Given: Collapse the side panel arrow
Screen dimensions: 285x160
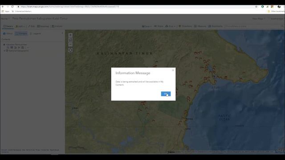Looking at the screenshot, I should tap(62, 33).
